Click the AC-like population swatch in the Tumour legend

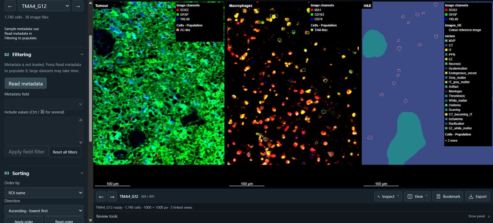pyautogui.click(x=178, y=30)
